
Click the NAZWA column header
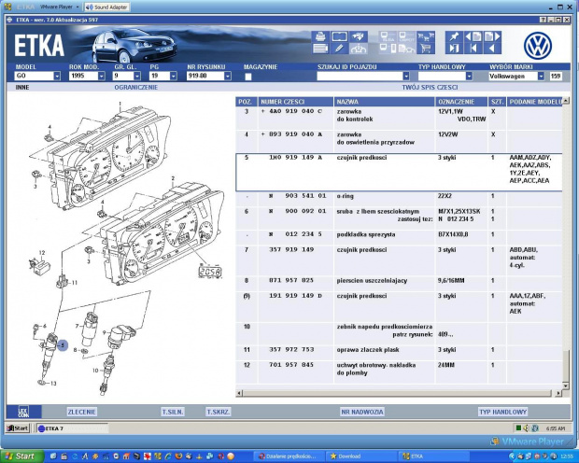pos(384,102)
